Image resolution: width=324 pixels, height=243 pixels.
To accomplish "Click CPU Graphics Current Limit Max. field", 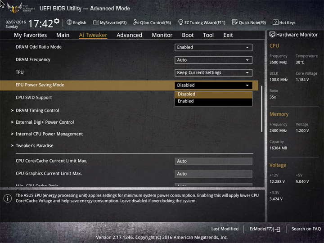I will (213, 174).
